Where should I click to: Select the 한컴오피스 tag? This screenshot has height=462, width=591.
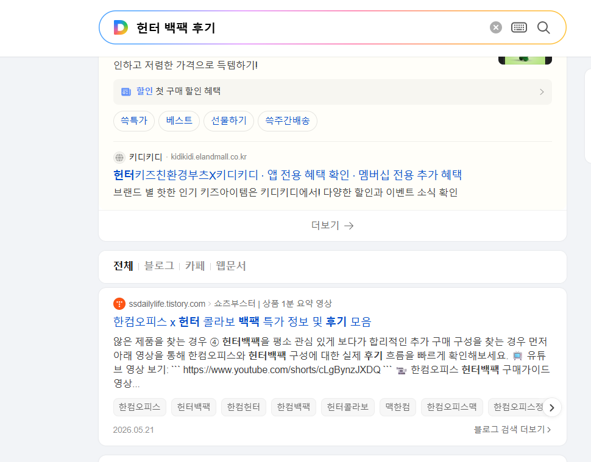[x=140, y=407]
